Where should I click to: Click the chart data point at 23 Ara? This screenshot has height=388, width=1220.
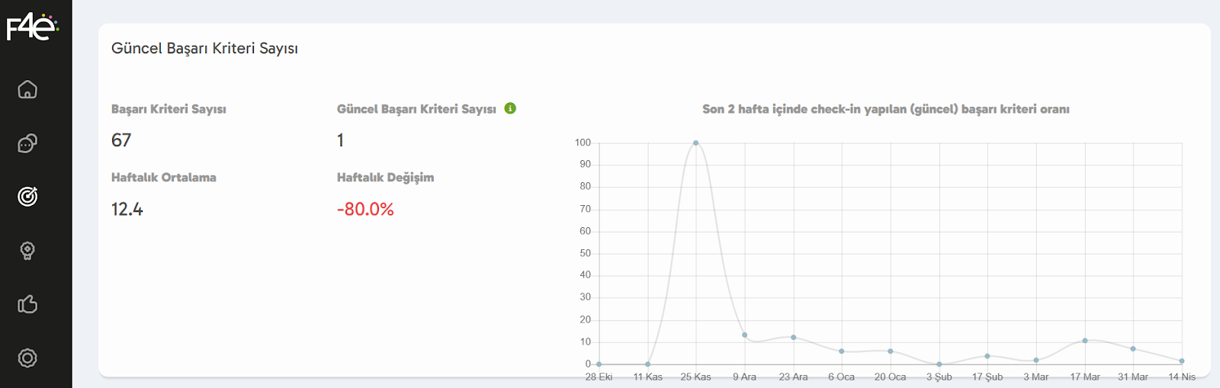click(x=794, y=337)
